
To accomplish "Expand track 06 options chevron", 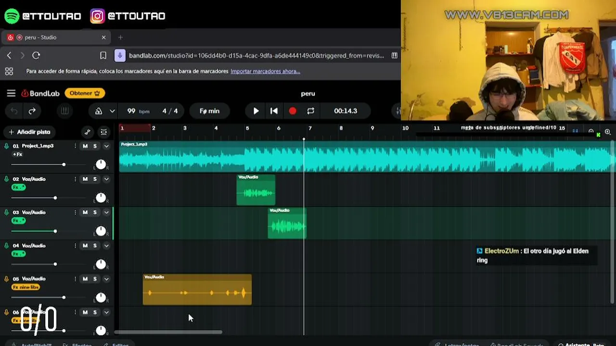I will click(106, 312).
